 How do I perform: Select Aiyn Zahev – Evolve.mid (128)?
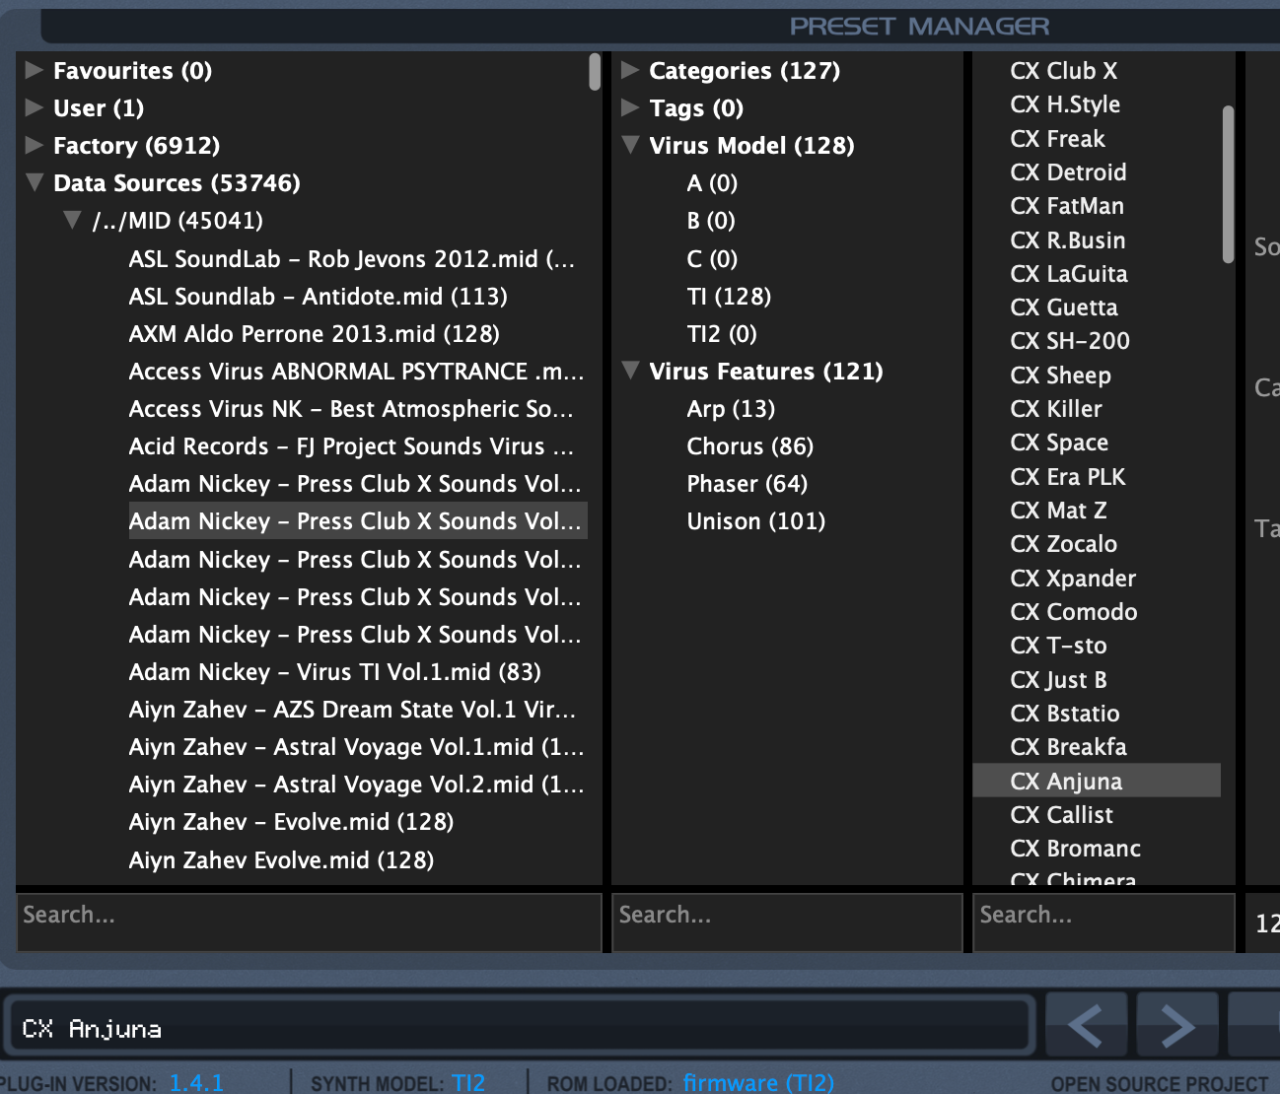pyautogui.click(x=292, y=821)
